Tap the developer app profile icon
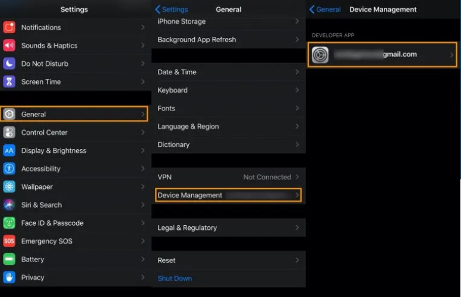 320,55
